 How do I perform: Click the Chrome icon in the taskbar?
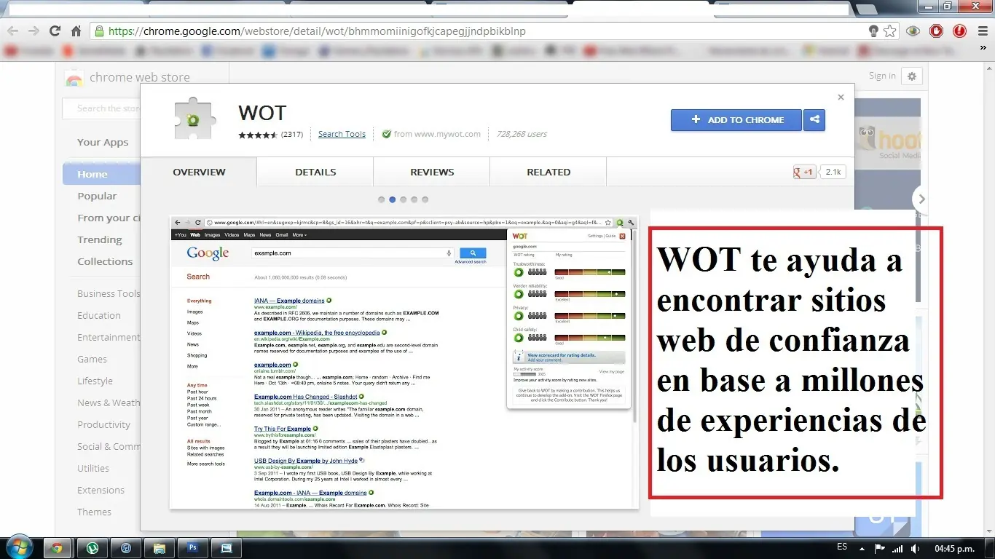(58, 548)
